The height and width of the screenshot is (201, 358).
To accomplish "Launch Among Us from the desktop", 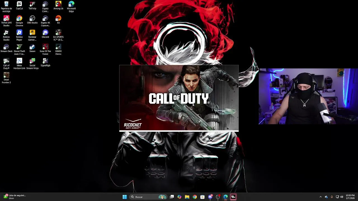I will tap(58, 6).
